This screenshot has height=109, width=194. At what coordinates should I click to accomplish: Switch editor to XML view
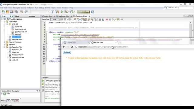point(55,19)
